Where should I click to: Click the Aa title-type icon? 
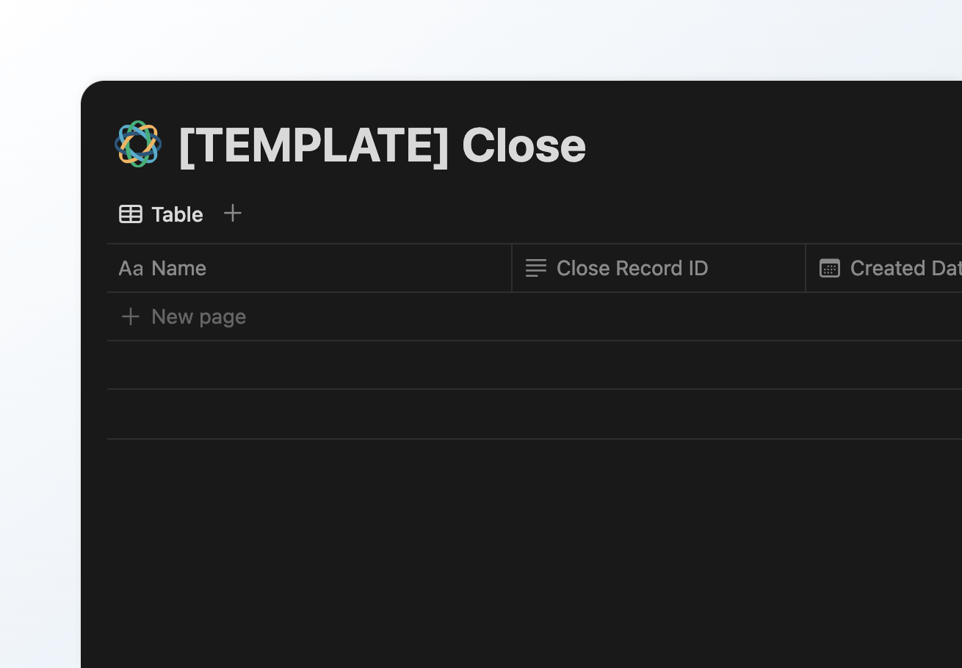[131, 269]
